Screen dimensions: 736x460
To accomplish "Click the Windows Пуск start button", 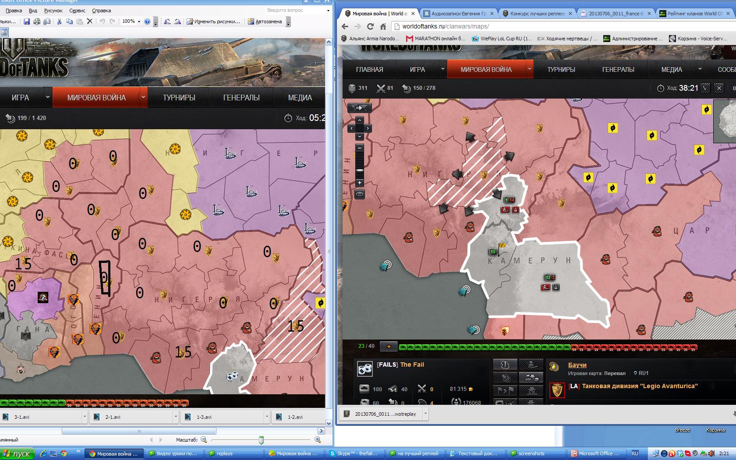I will point(17,454).
